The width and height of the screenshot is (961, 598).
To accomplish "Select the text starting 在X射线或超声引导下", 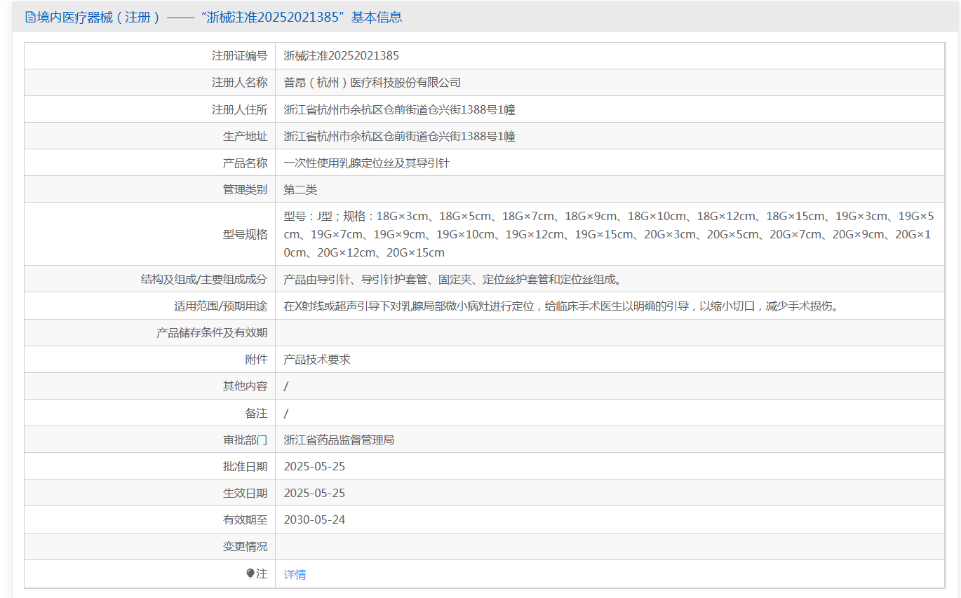I will click(561, 306).
